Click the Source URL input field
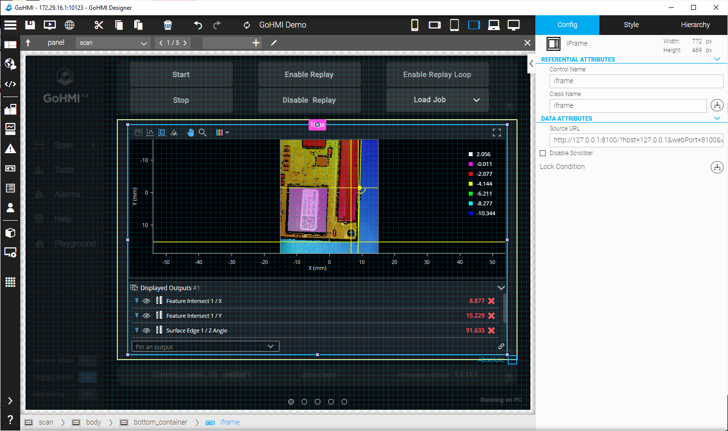 [636, 140]
